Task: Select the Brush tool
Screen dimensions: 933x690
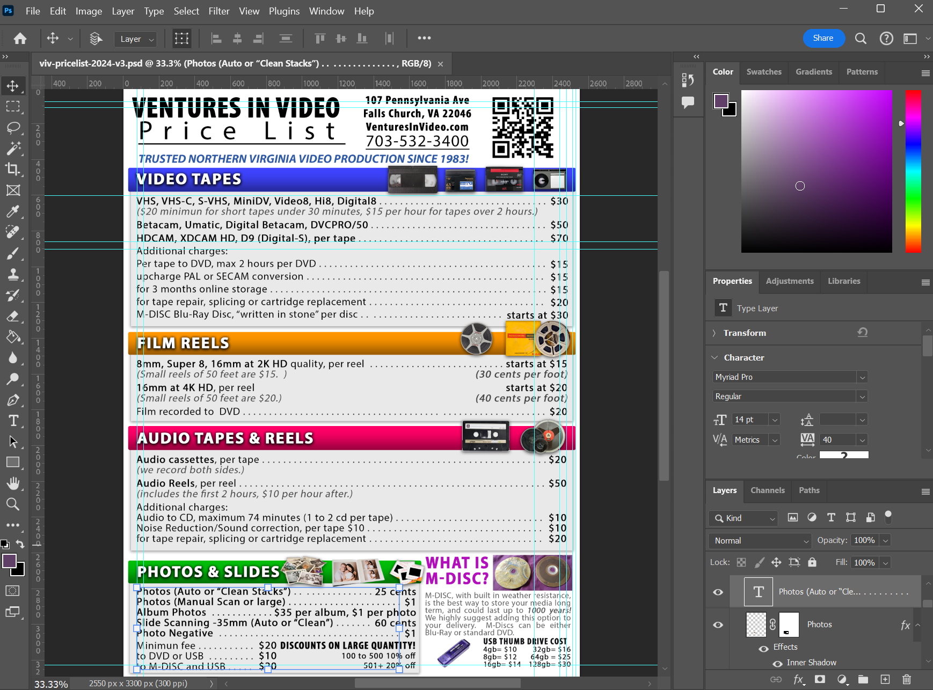Action: point(13,253)
